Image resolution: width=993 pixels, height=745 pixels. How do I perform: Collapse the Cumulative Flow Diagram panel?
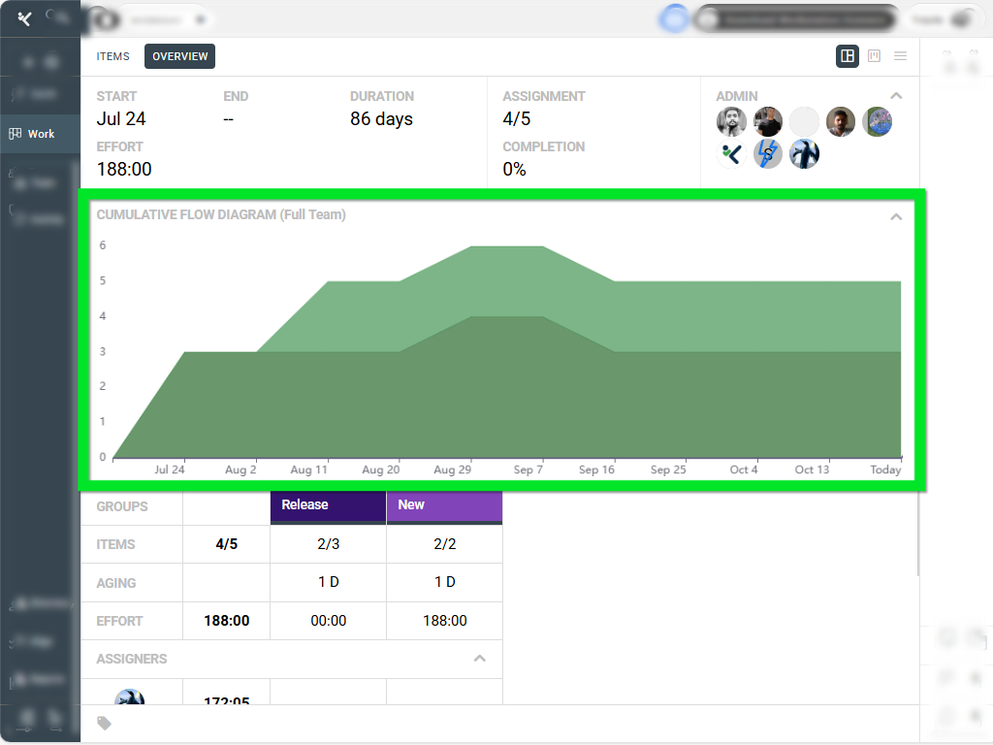click(896, 216)
